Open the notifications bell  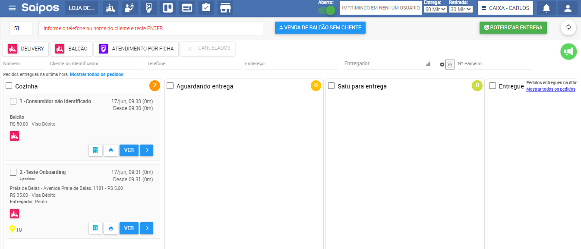pos(546,8)
